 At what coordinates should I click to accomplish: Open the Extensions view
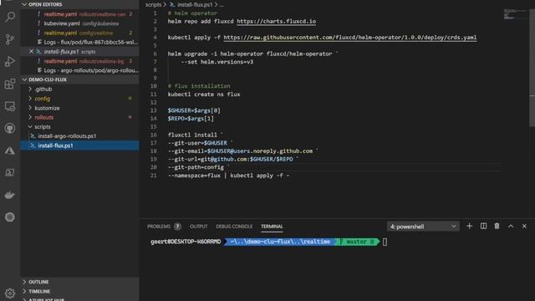point(10,84)
